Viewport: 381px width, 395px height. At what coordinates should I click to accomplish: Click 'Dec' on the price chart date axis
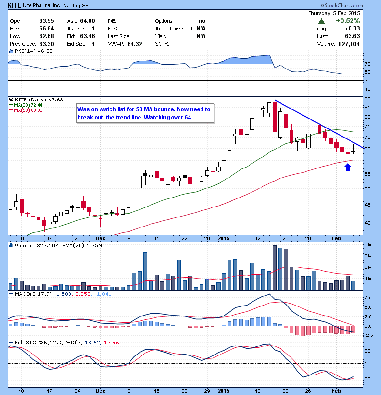coord(100,238)
